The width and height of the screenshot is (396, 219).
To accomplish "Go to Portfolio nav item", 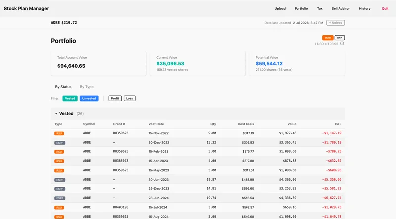I will tap(301, 8).
